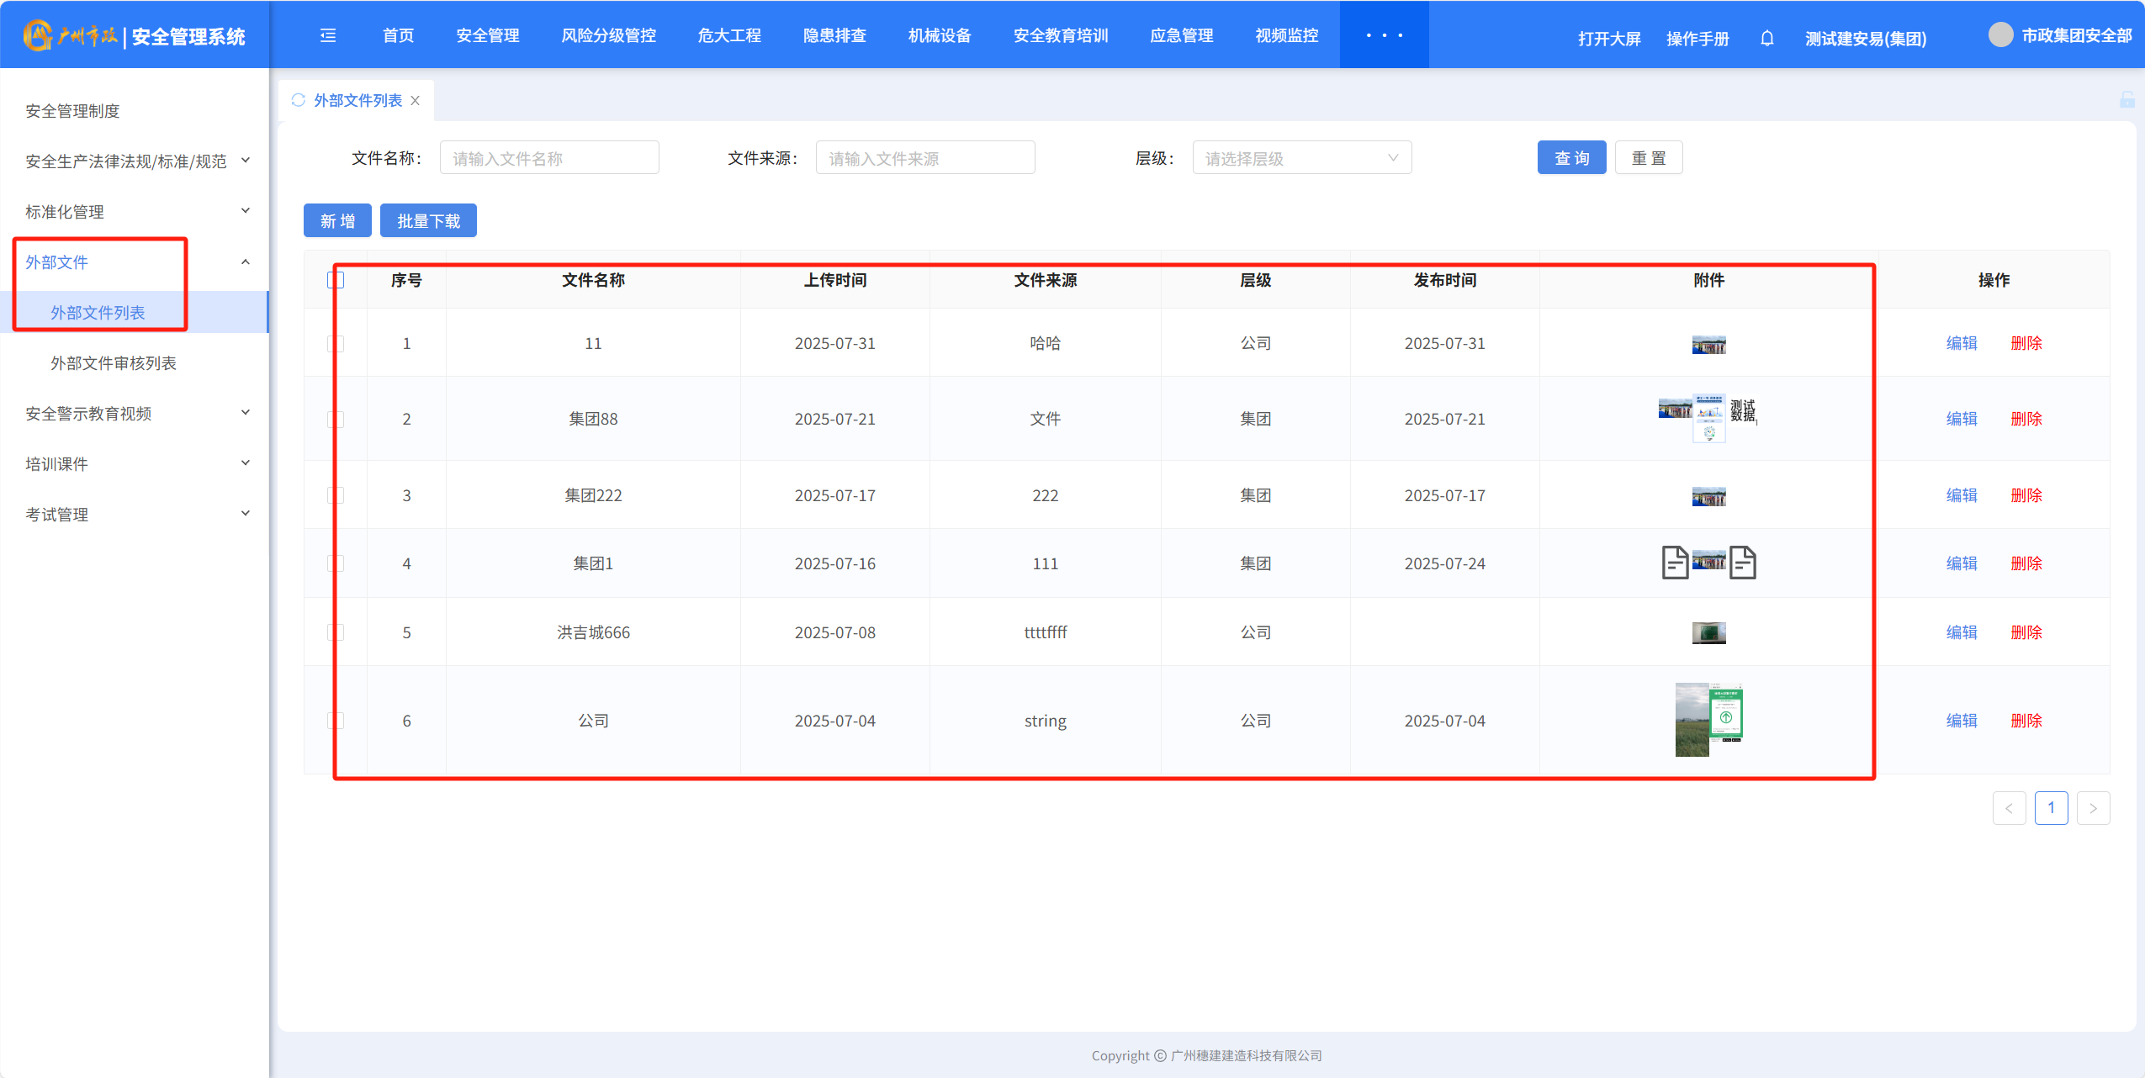This screenshot has height=1078, width=2145.
Task: Open first document icon in row 4
Action: point(1674,563)
